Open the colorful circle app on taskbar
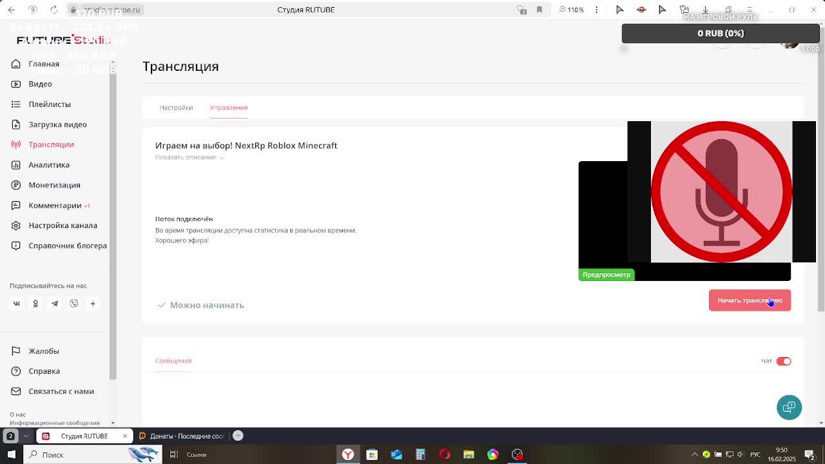This screenshot has height=464, width=825. pyautogui.click(x=493, y=454)
